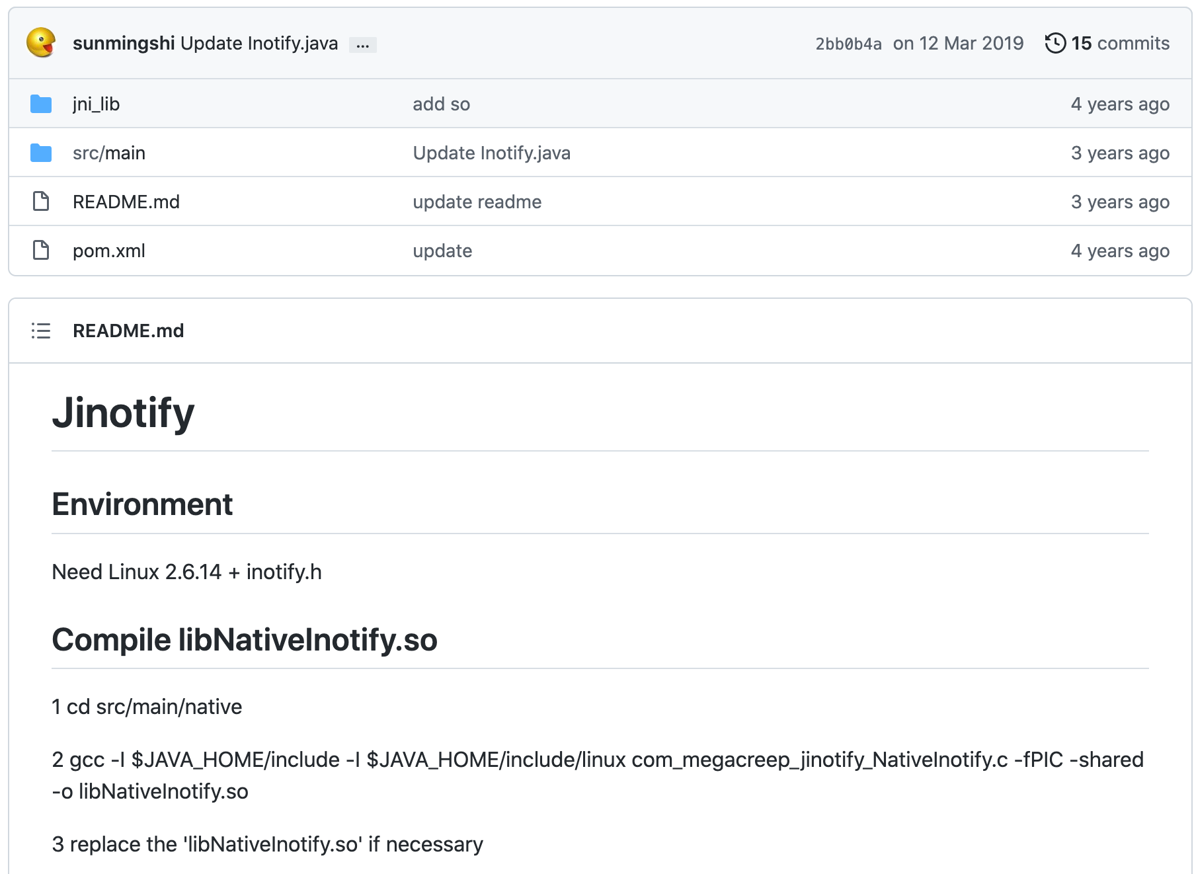The width and height of the screenshot is (1194, 874).
Task: Click the commit history clock icon
Action: (1055, 43)
